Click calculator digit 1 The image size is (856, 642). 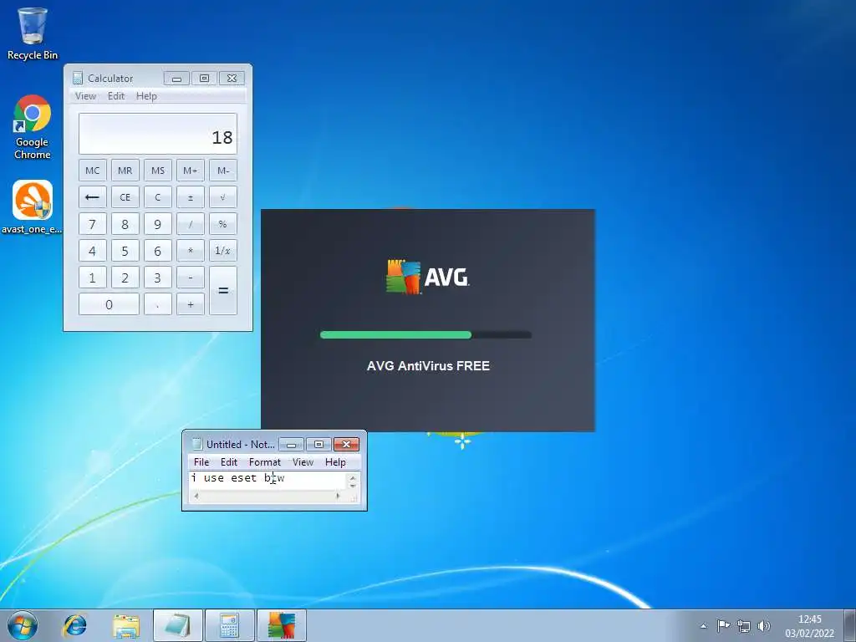(x=92, y=278)
